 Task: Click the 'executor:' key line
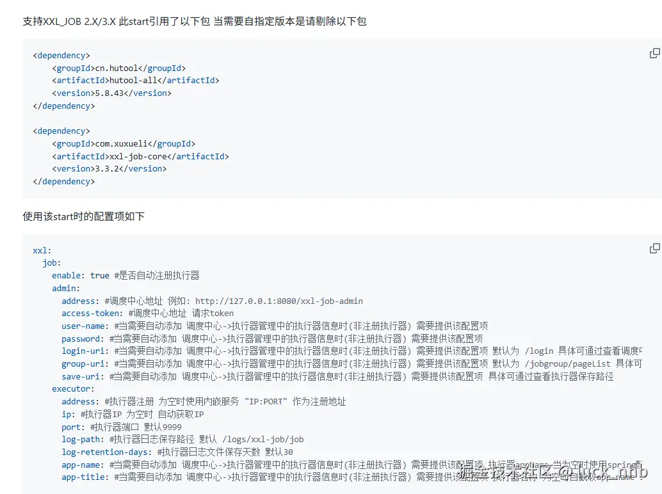[x=73, y=388]
